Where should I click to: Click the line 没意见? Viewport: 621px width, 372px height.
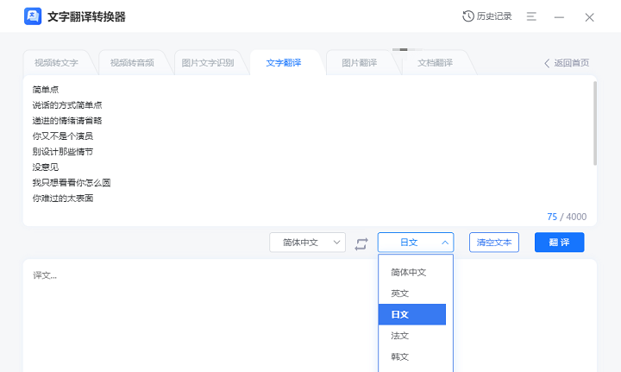pos(45,167)
